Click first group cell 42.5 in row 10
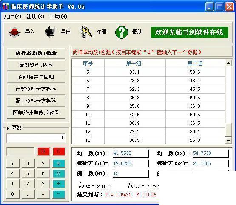236x205 pixels. (x=135, y=115)
